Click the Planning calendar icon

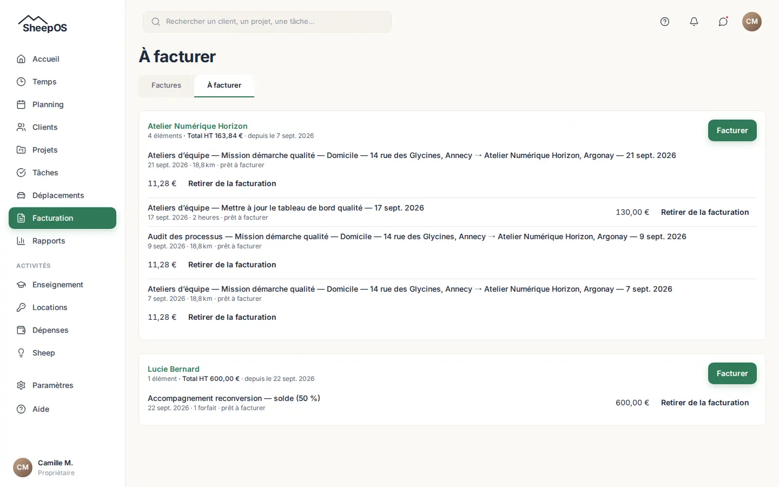coord(21,104)
